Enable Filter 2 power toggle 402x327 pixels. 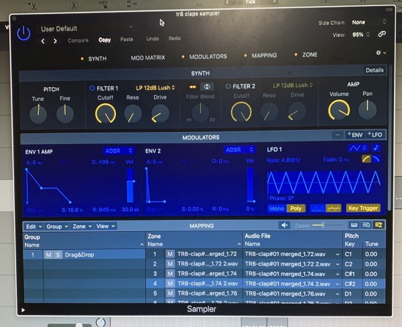click(228, 86)
